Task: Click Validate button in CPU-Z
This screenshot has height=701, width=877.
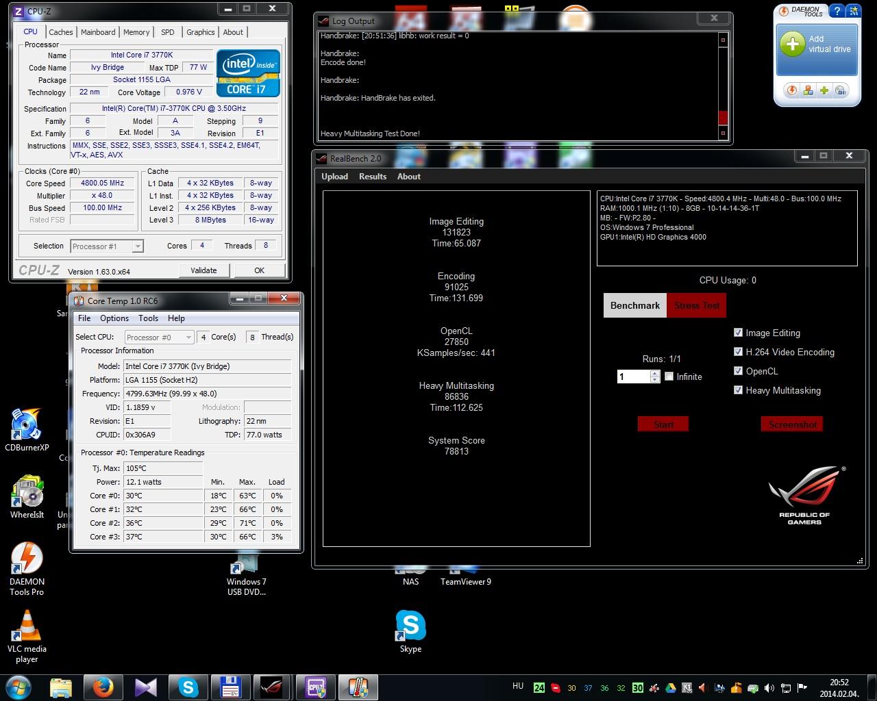Action: (203, 270)
